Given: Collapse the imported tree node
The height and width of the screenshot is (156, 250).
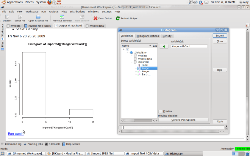Looking at the screenshot, I should click(131, 62).
